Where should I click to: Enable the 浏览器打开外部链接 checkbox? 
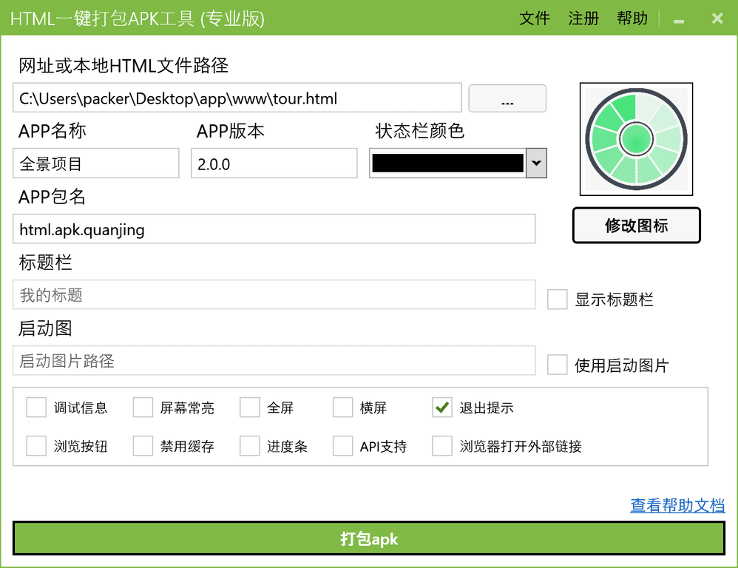tap(441, 445)
